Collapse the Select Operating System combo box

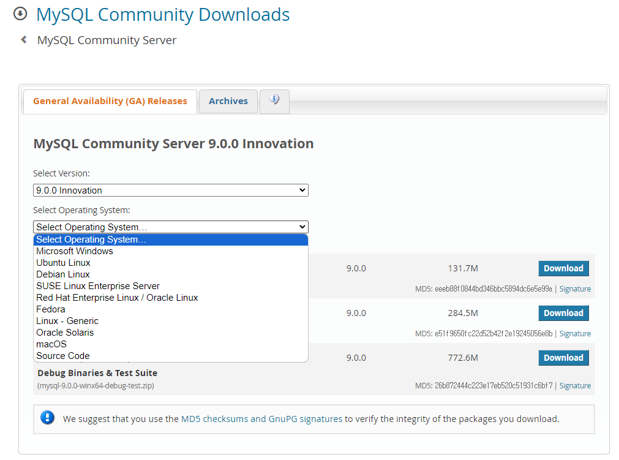click(171, 227)
